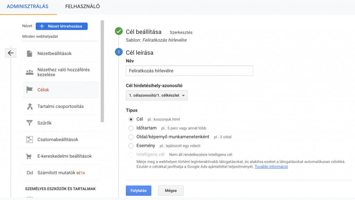Select the Időtartam type option

pyautogui.click(x=131, y=128)
